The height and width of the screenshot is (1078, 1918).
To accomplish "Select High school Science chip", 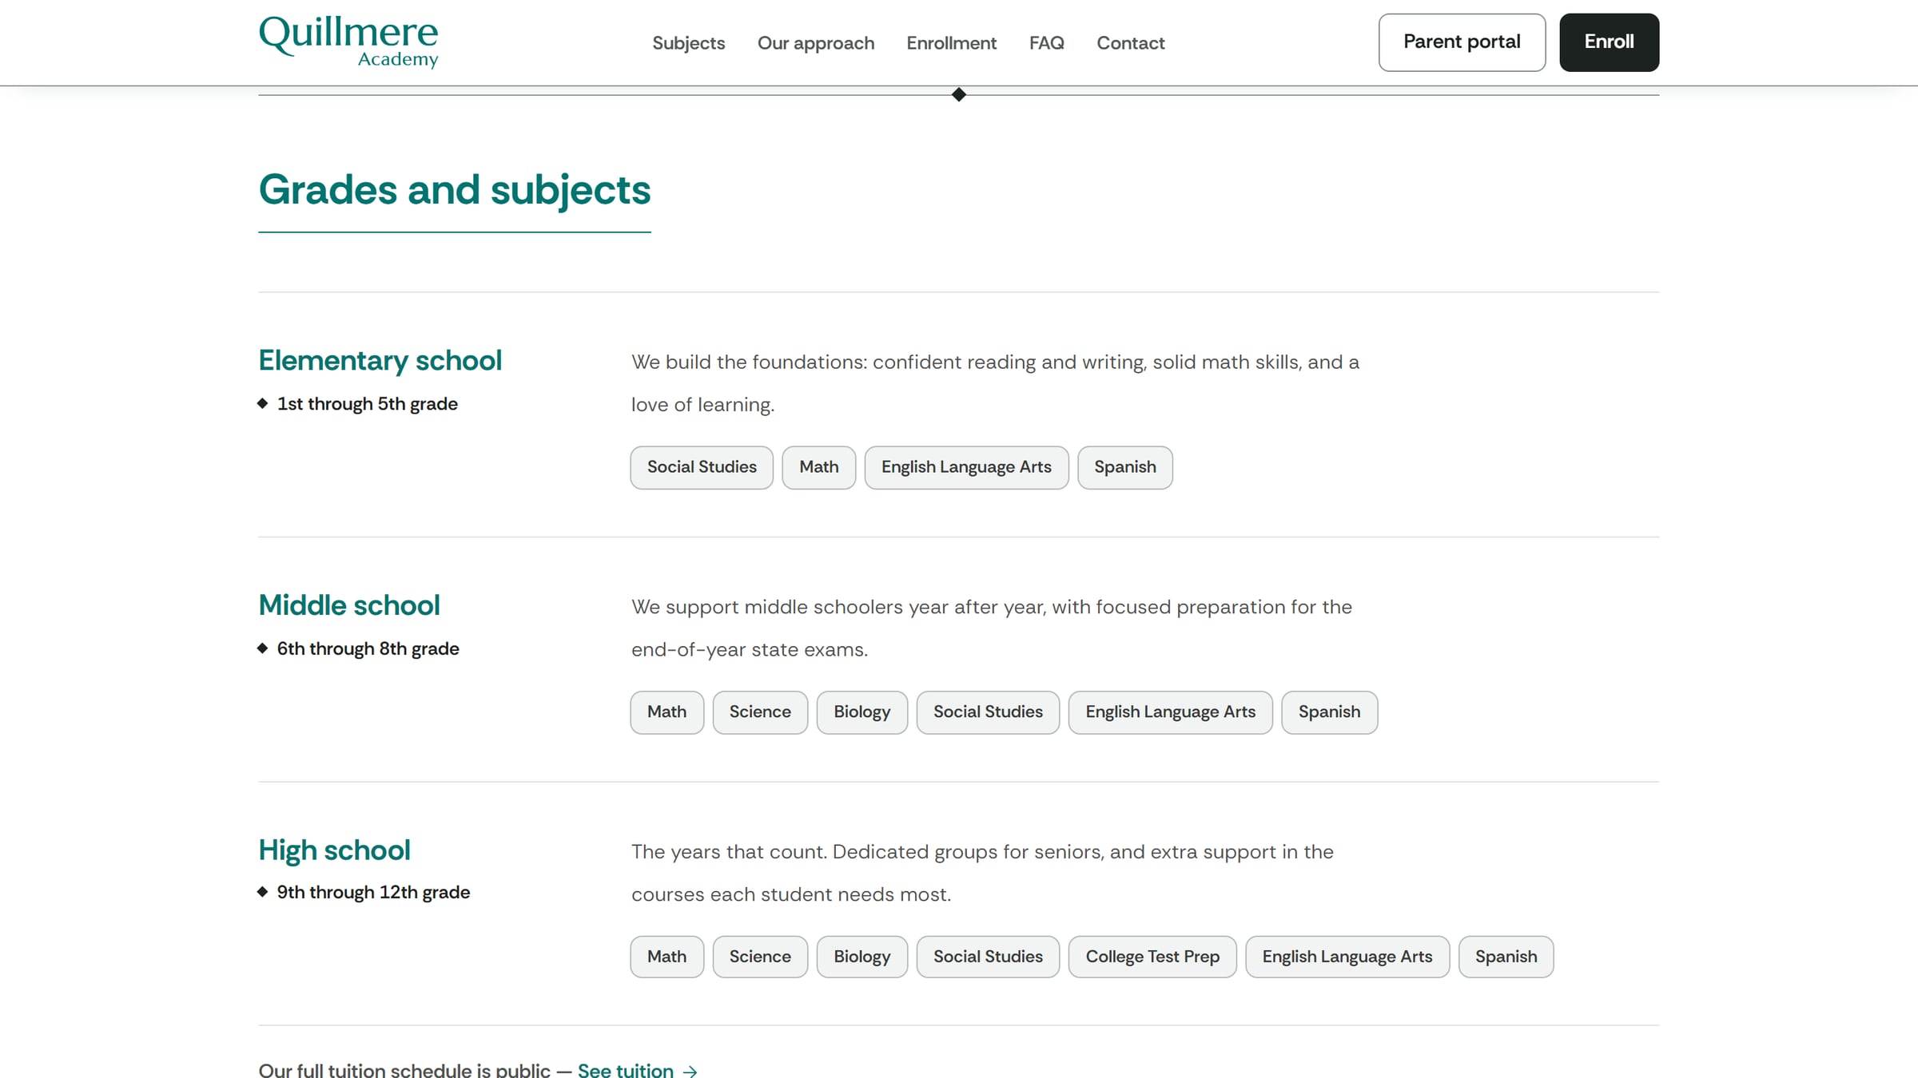I will point(760,957).
